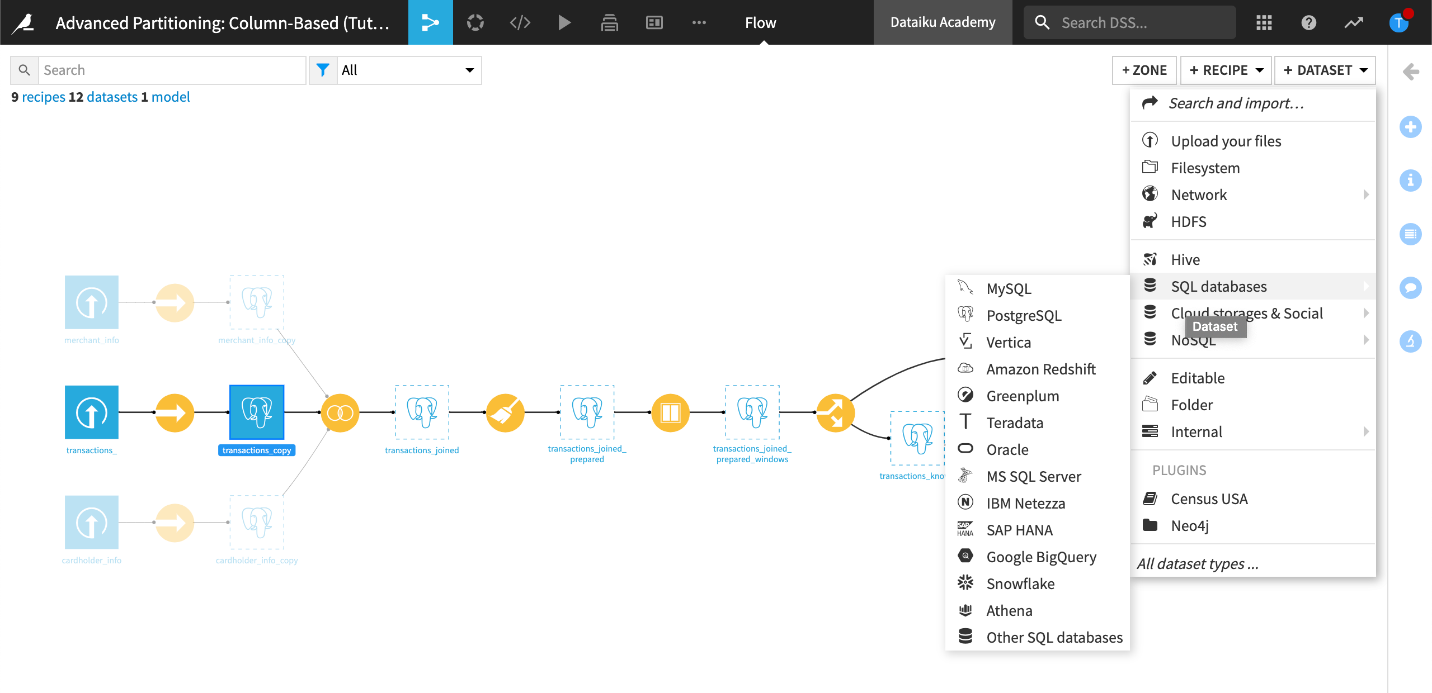
Task: Select the prepare recipe broom node
Action: (505, 413)
